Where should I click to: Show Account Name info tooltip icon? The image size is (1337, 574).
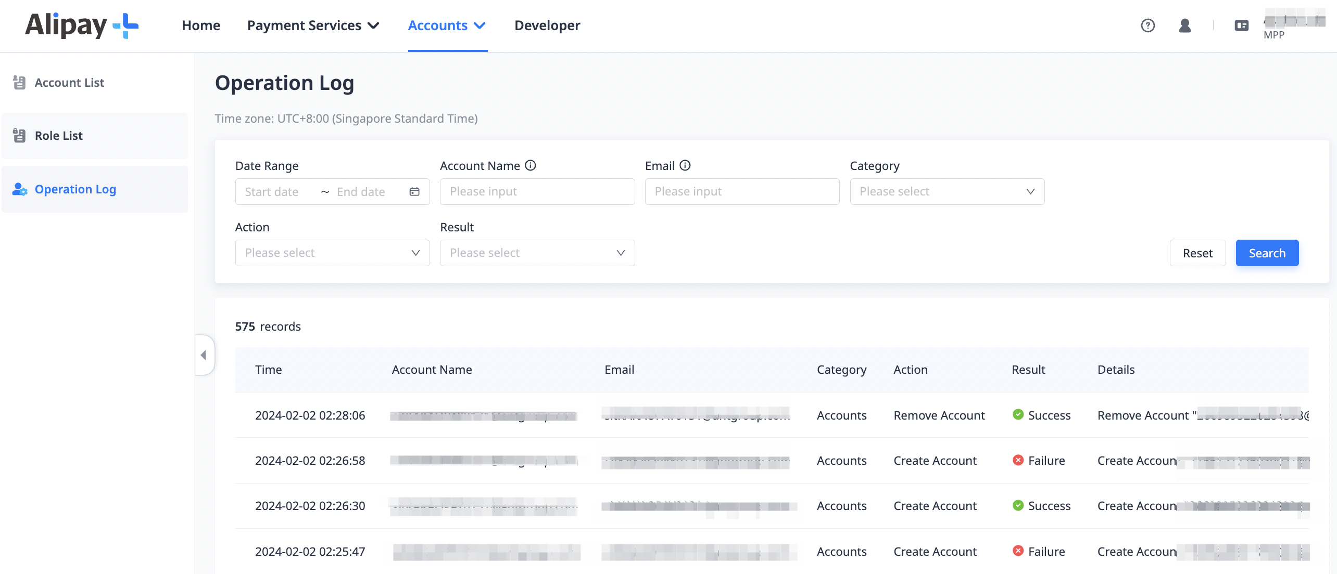pyautogui.click(x=531, y=165)
